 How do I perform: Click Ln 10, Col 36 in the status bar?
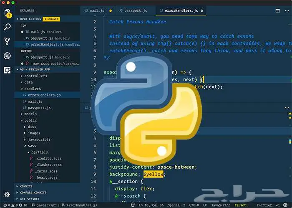pos(151,205)
